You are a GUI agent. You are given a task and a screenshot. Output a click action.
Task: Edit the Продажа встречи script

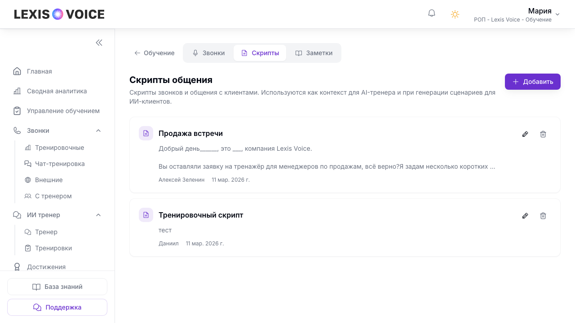pos(525,134)
